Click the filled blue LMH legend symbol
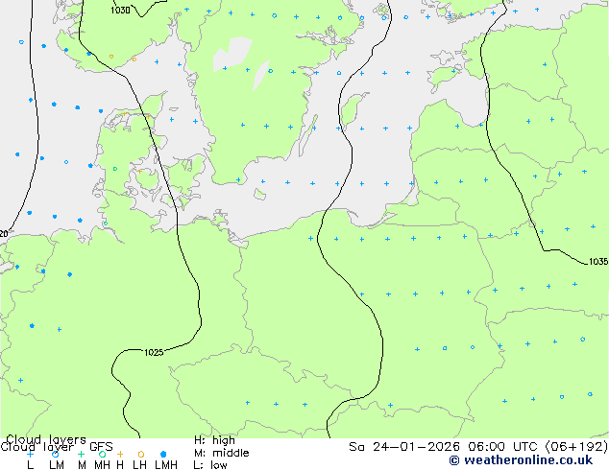Screen dimensions: 609x470 click(163, 454)
